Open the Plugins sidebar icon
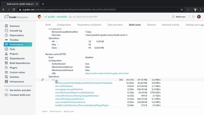204x115 pixels. (x=6, y=67)
